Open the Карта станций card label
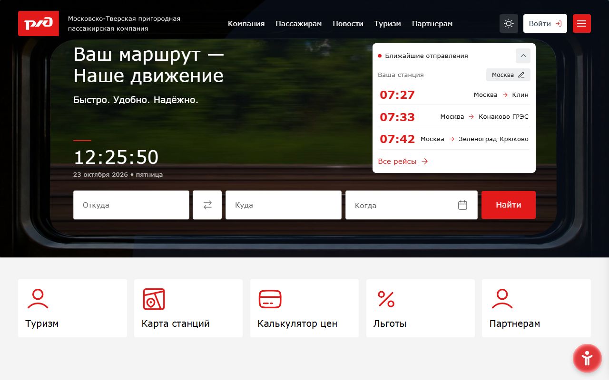The image size is (609, 380). 176,324
